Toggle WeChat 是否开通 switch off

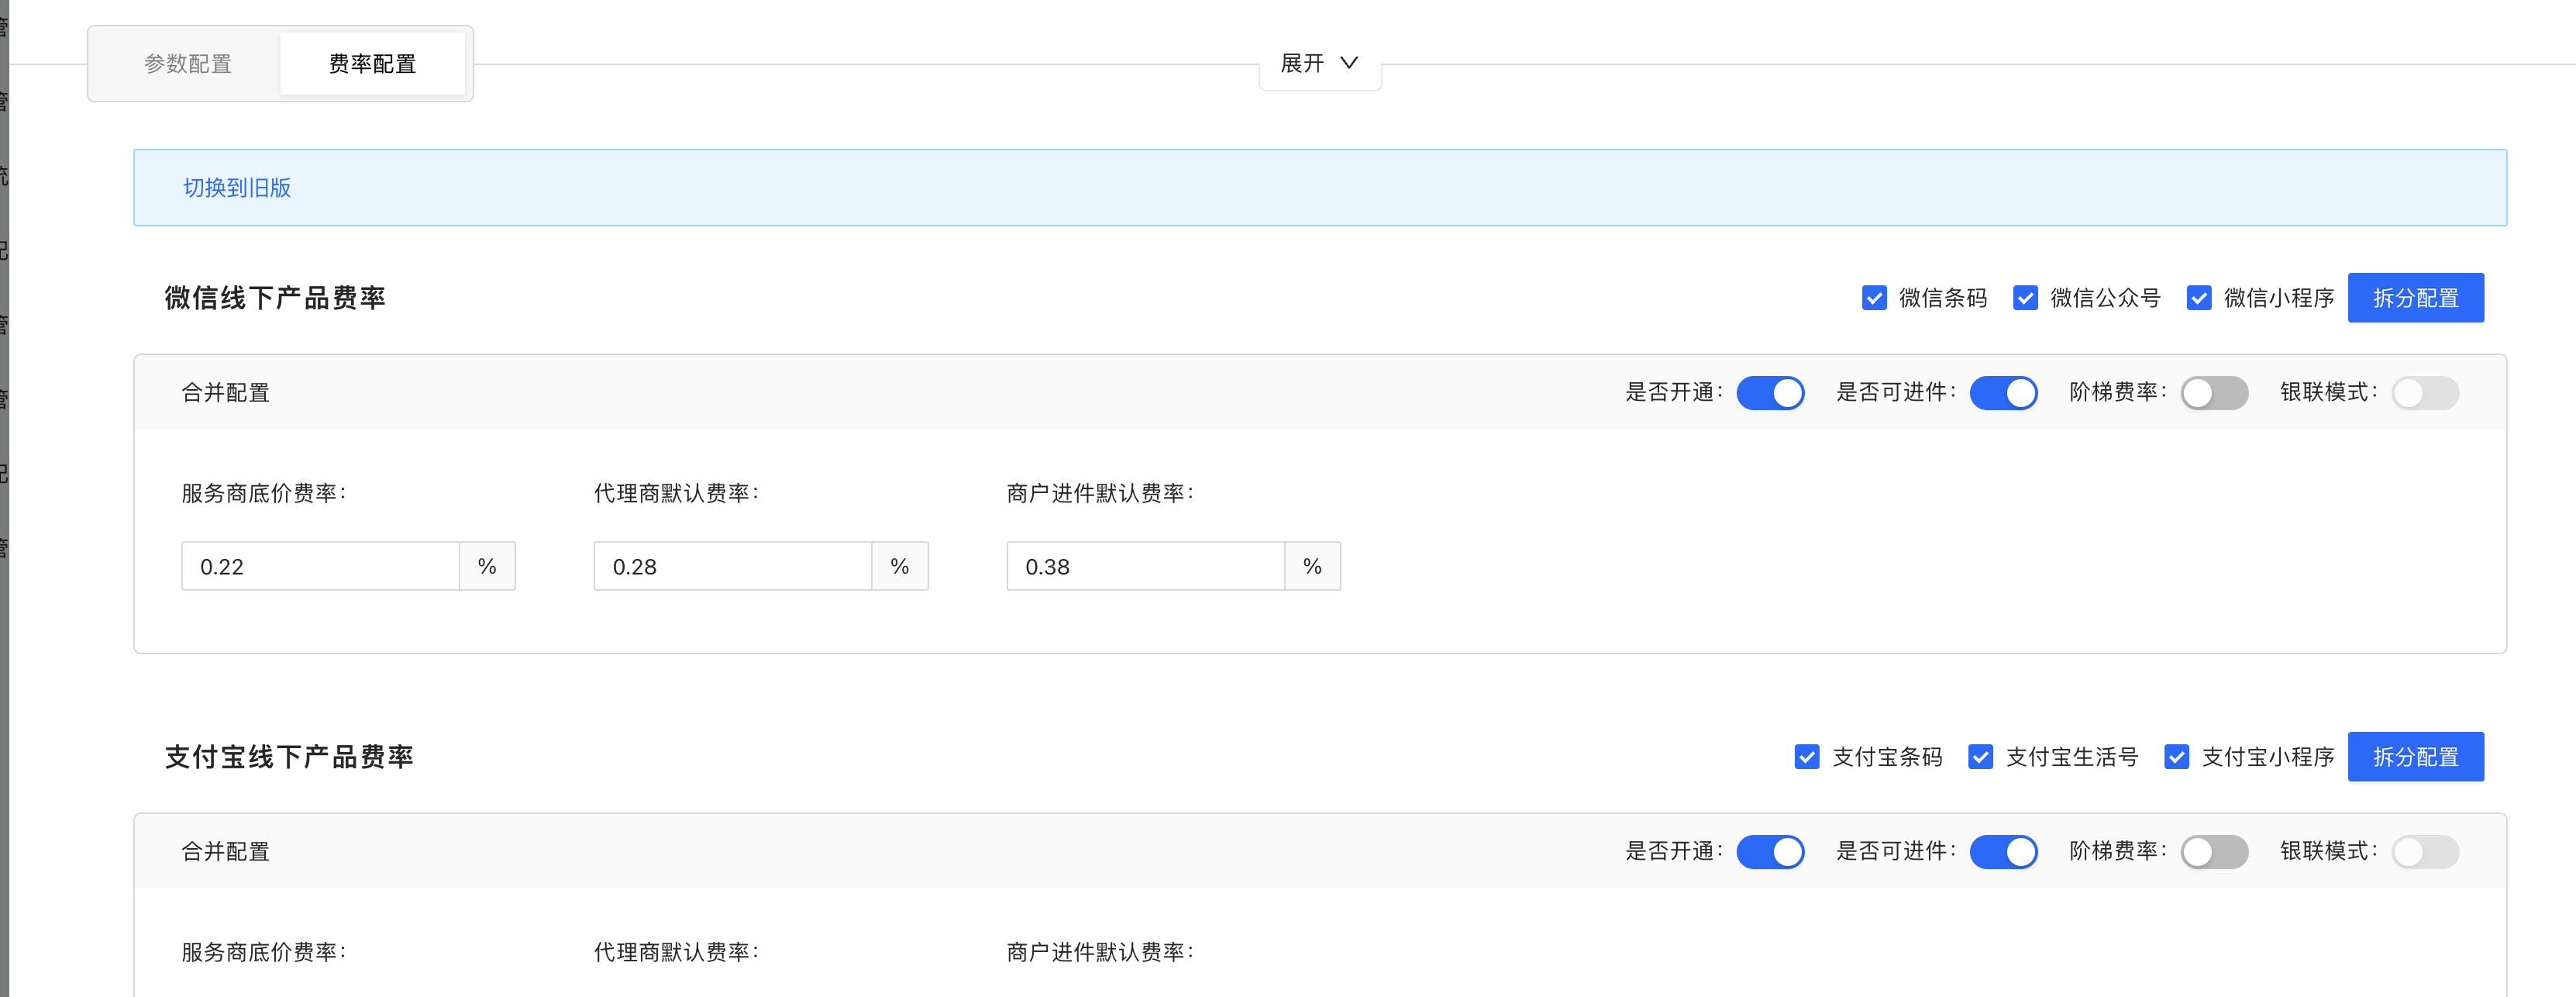1770,393
